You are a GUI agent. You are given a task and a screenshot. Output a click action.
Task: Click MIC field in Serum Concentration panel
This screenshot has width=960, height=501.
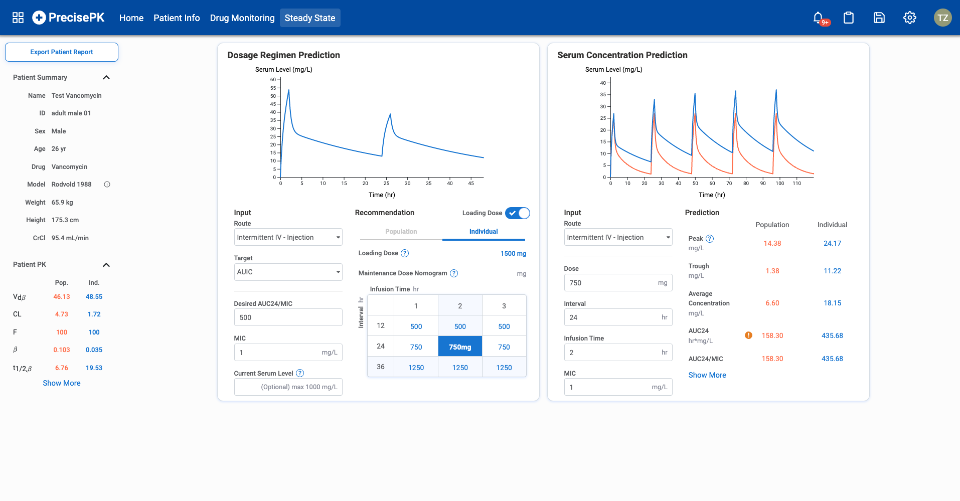tap(618, 387)
